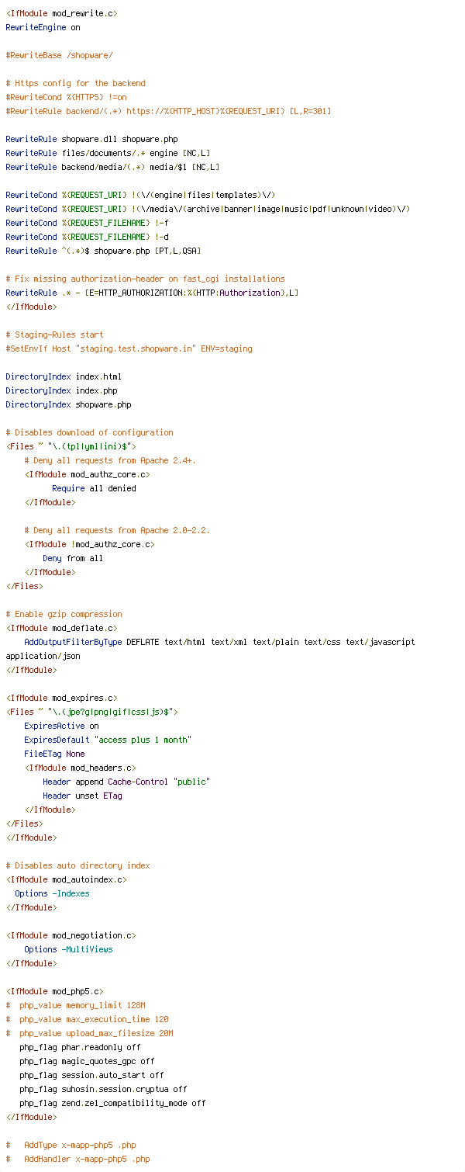Select the '#SetEnvIf Host' staging line
The image size is (465, 1172).
[129, 348]
